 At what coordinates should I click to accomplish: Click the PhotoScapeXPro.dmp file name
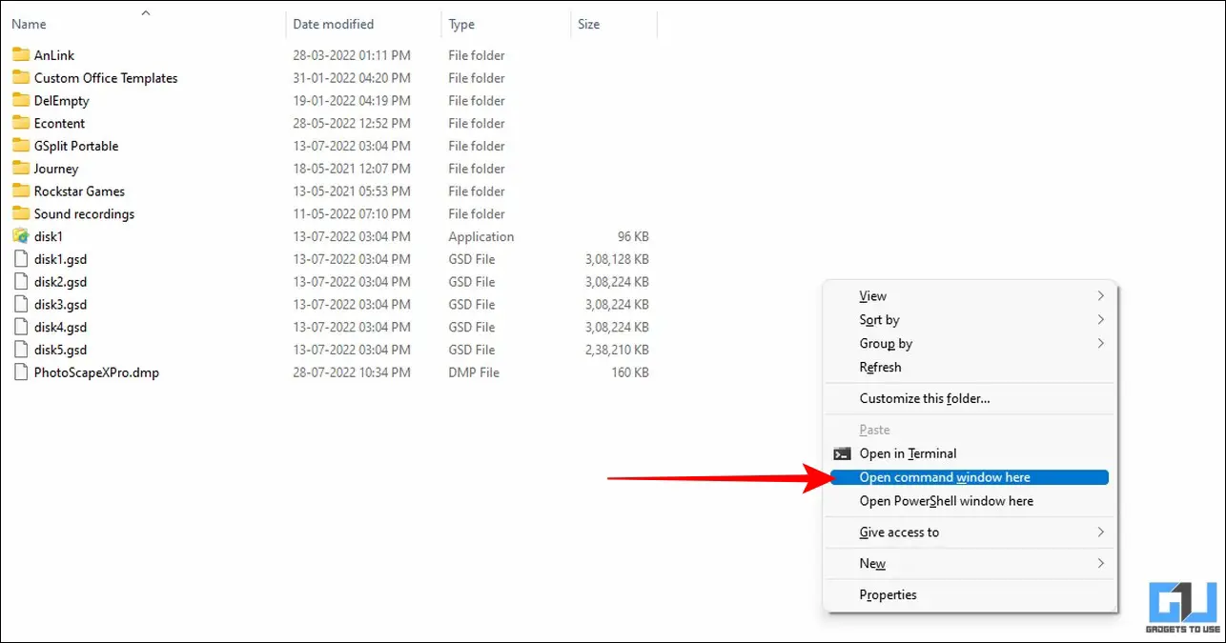[96, 372]
